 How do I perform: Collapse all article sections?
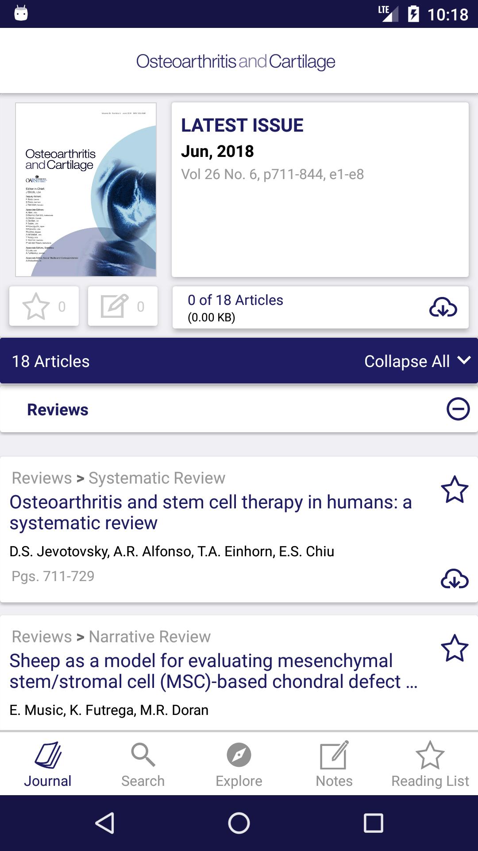[417, 361]
